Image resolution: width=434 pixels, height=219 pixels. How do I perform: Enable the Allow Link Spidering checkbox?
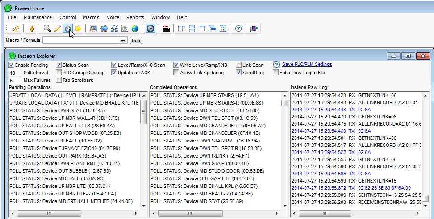[x=176, y=73]
